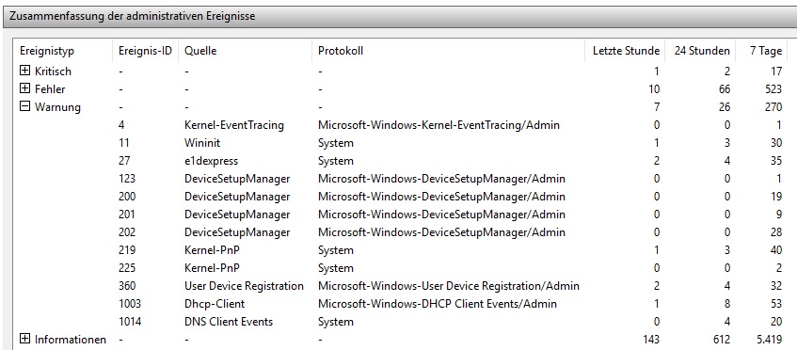Select the Wininit event 11 row

pyautogui.click(x=401, y=143)
